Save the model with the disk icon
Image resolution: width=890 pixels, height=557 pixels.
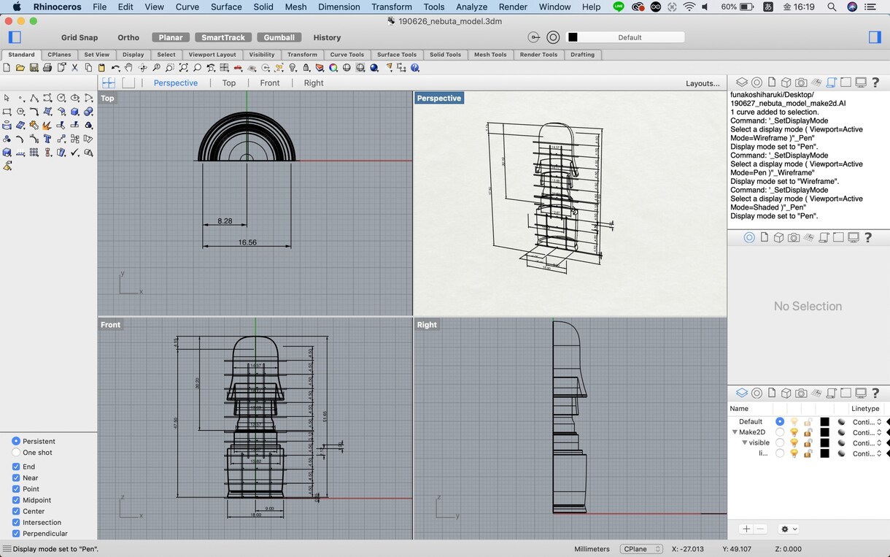(34, 68)
